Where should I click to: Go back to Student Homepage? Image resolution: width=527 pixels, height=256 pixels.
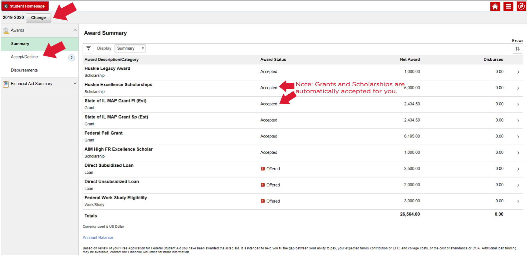25,6
